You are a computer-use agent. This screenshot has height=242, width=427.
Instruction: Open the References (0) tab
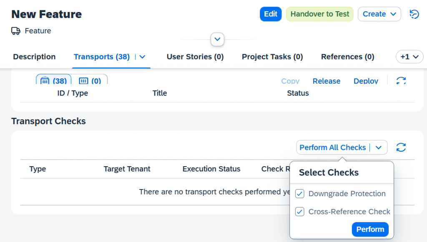click(x=347, y=57)
